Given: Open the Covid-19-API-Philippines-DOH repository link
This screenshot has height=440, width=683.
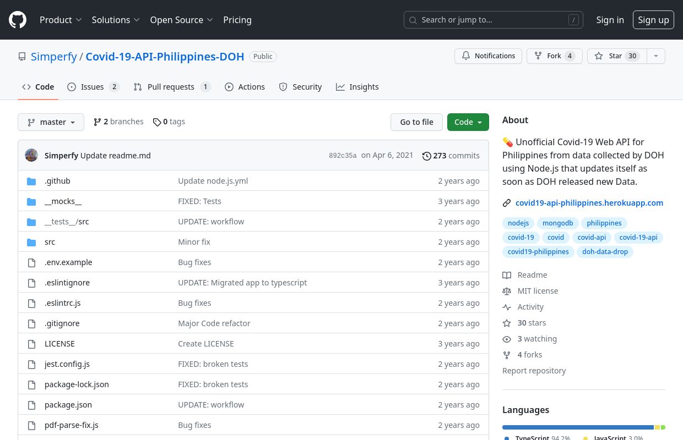Looking at the screenshot, I should pyautogui.click(x=165, y=57).
